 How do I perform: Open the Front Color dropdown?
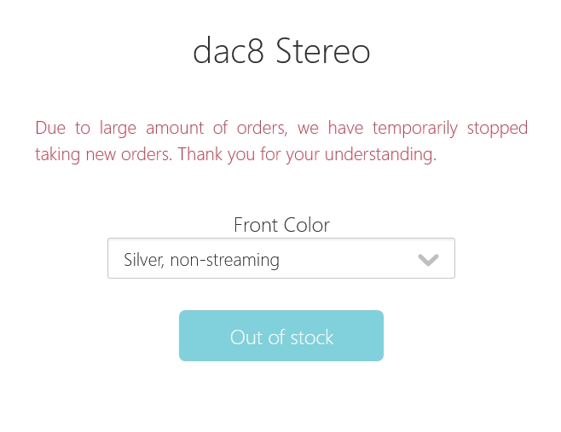(280, 259)
